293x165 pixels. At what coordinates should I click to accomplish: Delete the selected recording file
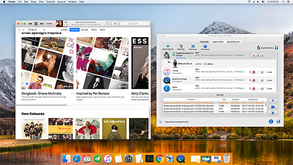click(x=273, y=113)
